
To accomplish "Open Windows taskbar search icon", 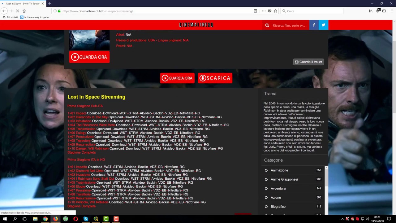I will [15, 219].
